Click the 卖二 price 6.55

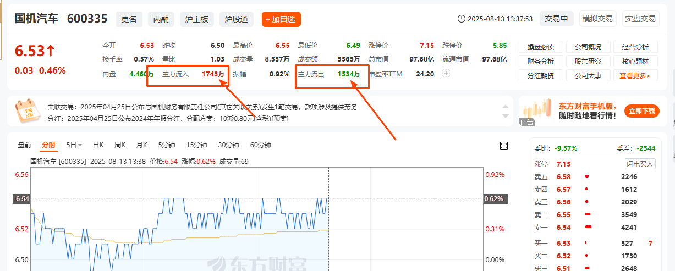pyautogui.click(x=563, y=215)
